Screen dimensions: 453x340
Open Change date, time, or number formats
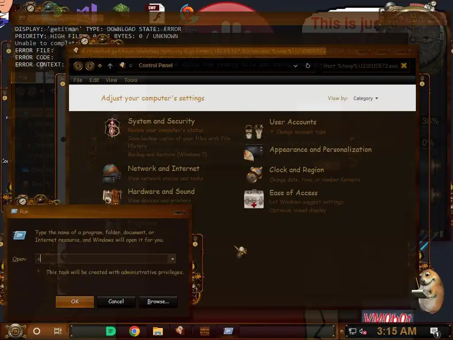coord(315,180)
